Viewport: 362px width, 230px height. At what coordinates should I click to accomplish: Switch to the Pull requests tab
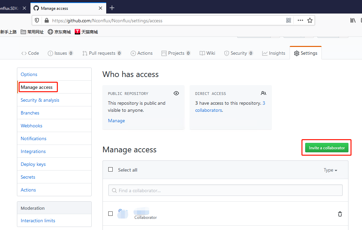[x=102, y=53]
